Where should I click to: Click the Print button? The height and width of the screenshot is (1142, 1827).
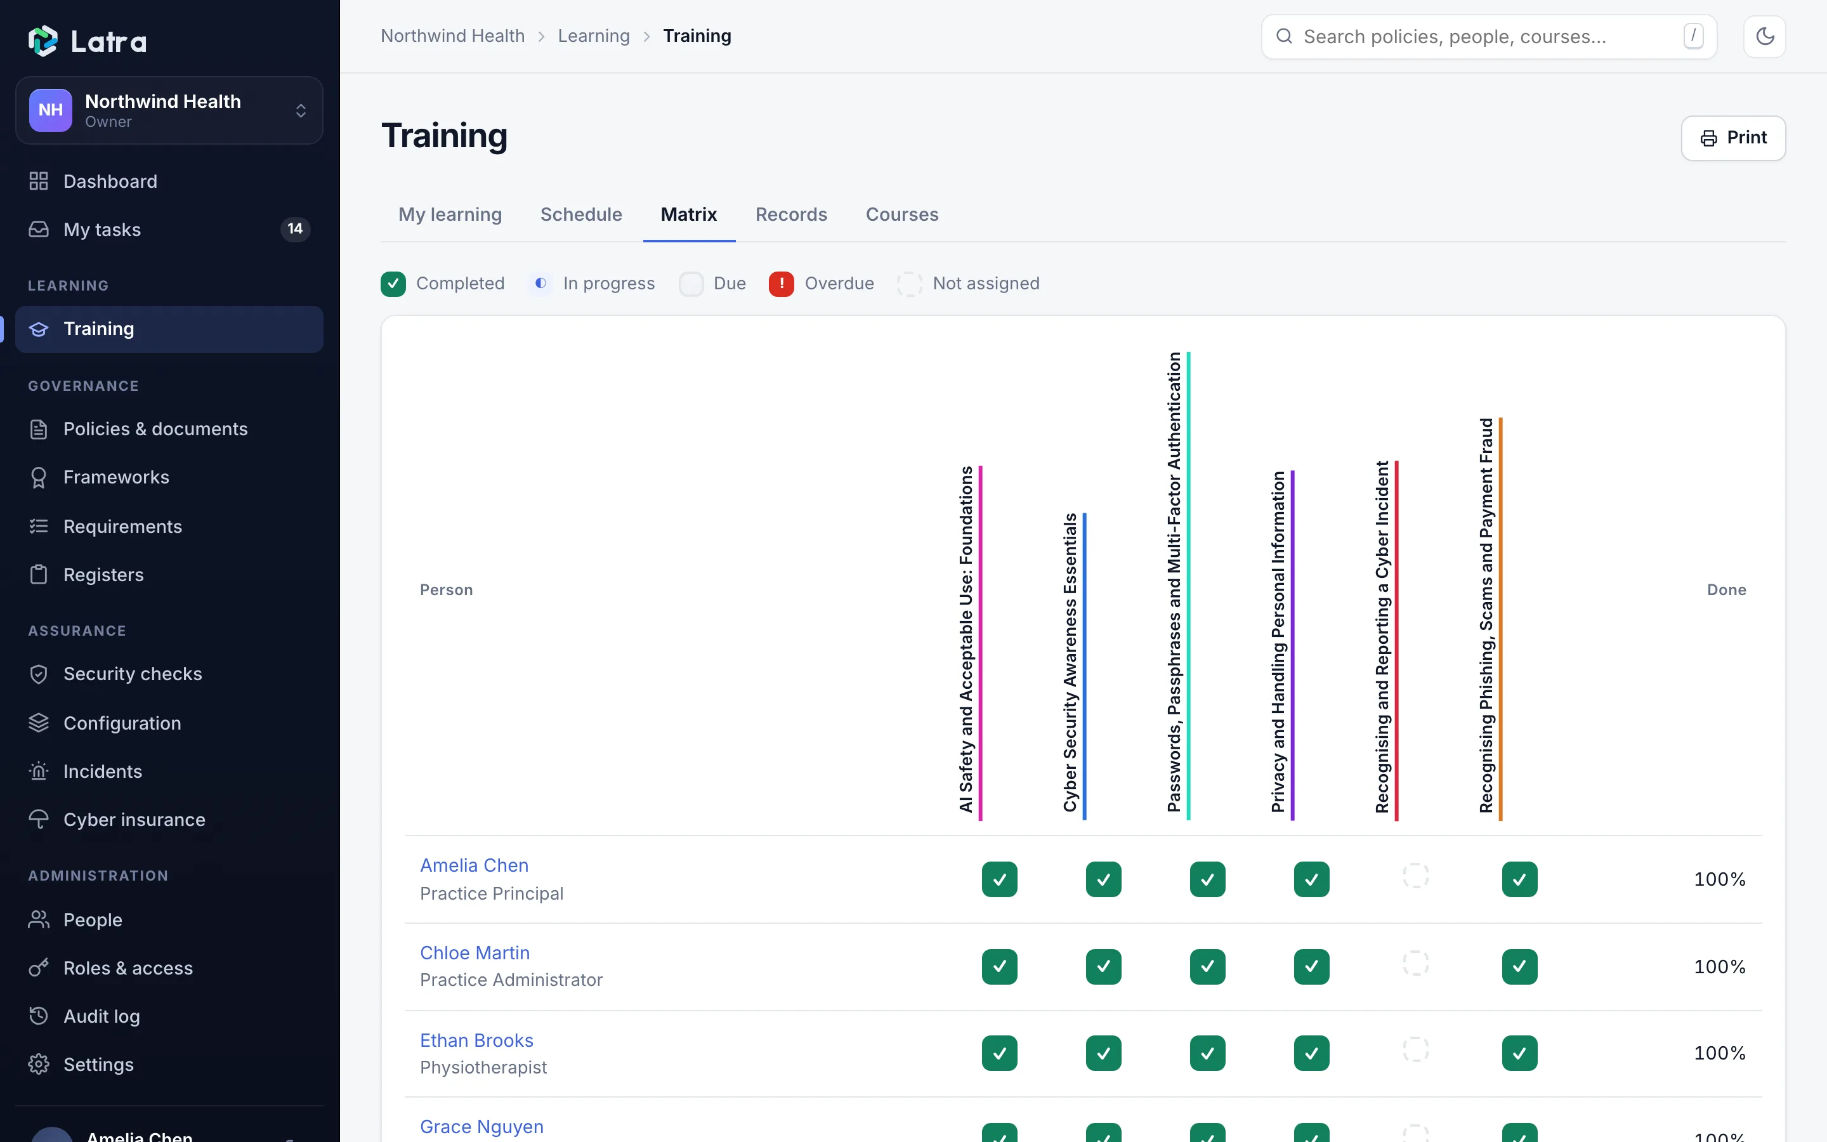[x=1733, y=138]
